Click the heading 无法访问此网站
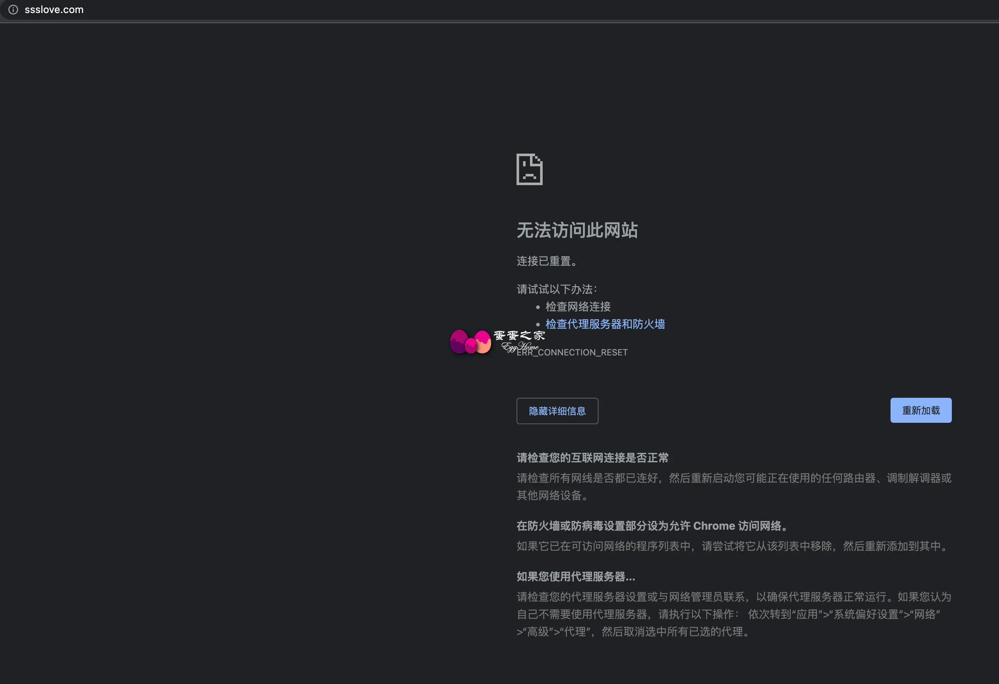Viewport: 999px width, 684px height. click(577, 230)
